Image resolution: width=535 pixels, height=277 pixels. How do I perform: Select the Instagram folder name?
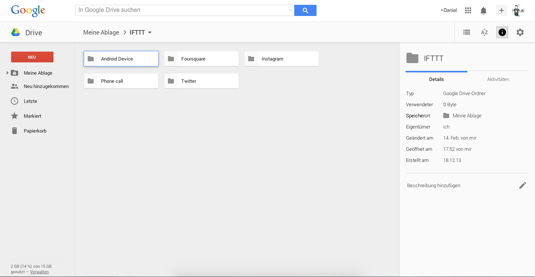272,59
